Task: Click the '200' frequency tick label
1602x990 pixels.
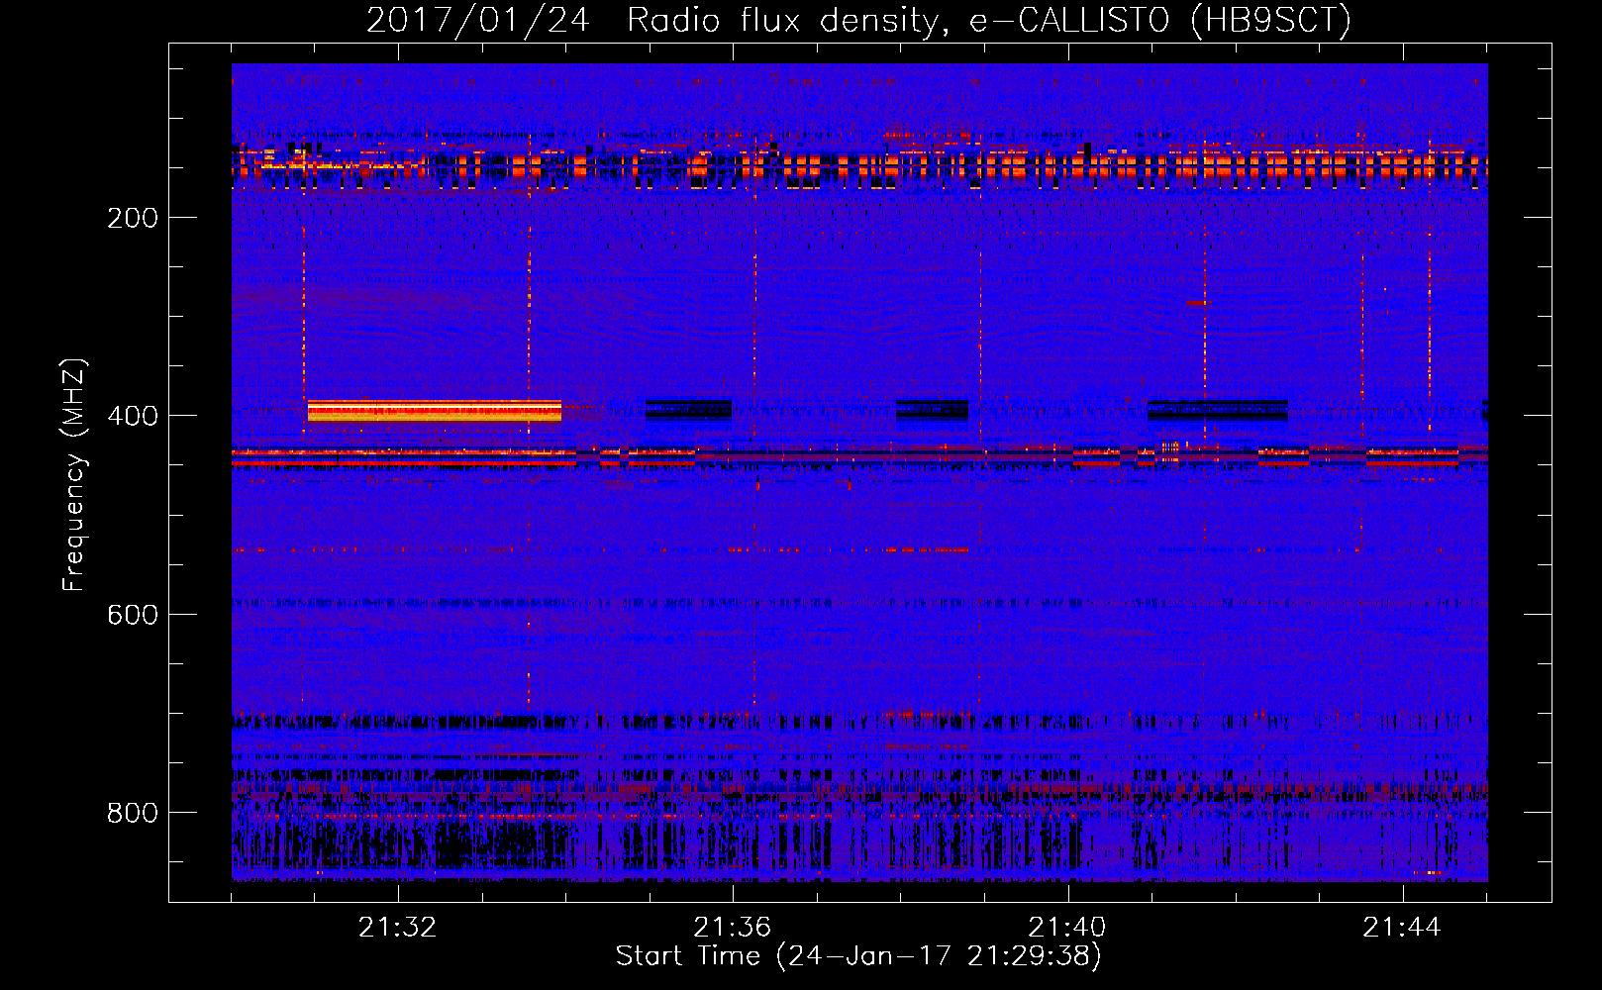Action: (x=133, y=218)
